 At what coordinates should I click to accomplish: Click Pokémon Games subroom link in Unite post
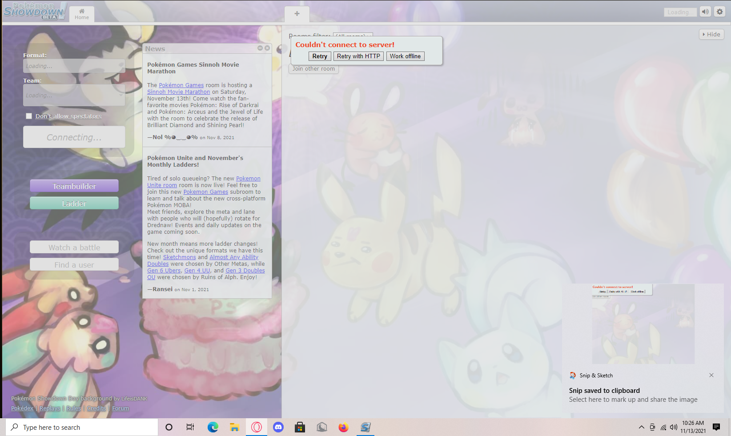coord(206,192)
